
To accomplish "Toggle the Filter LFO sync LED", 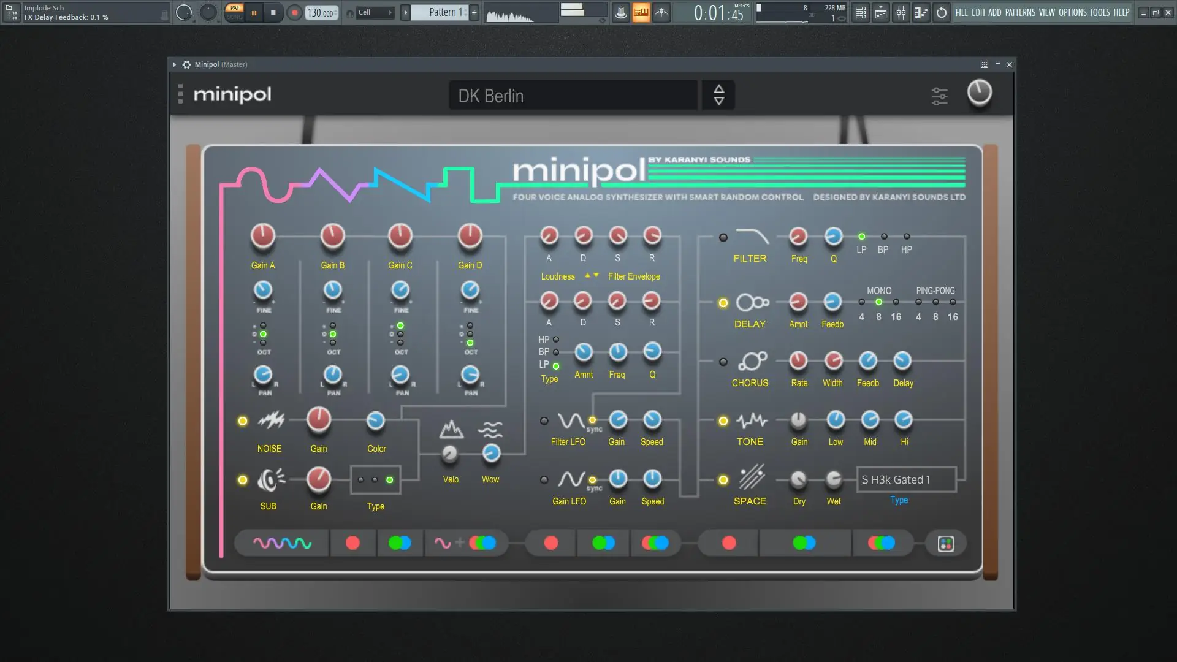I will coord(592,420).
